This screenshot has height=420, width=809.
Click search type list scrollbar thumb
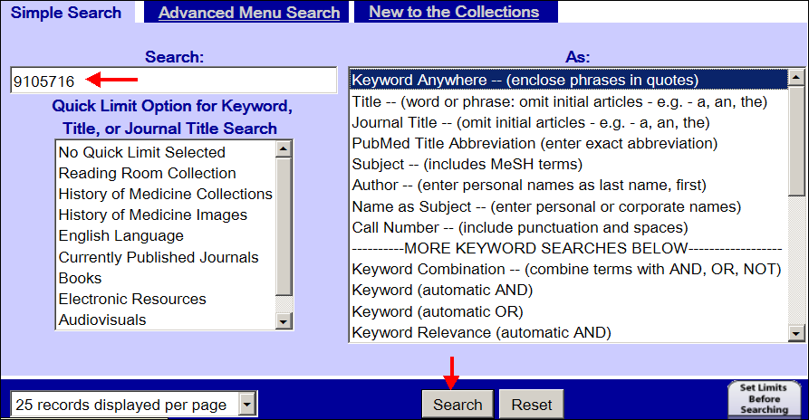[796, 140]
